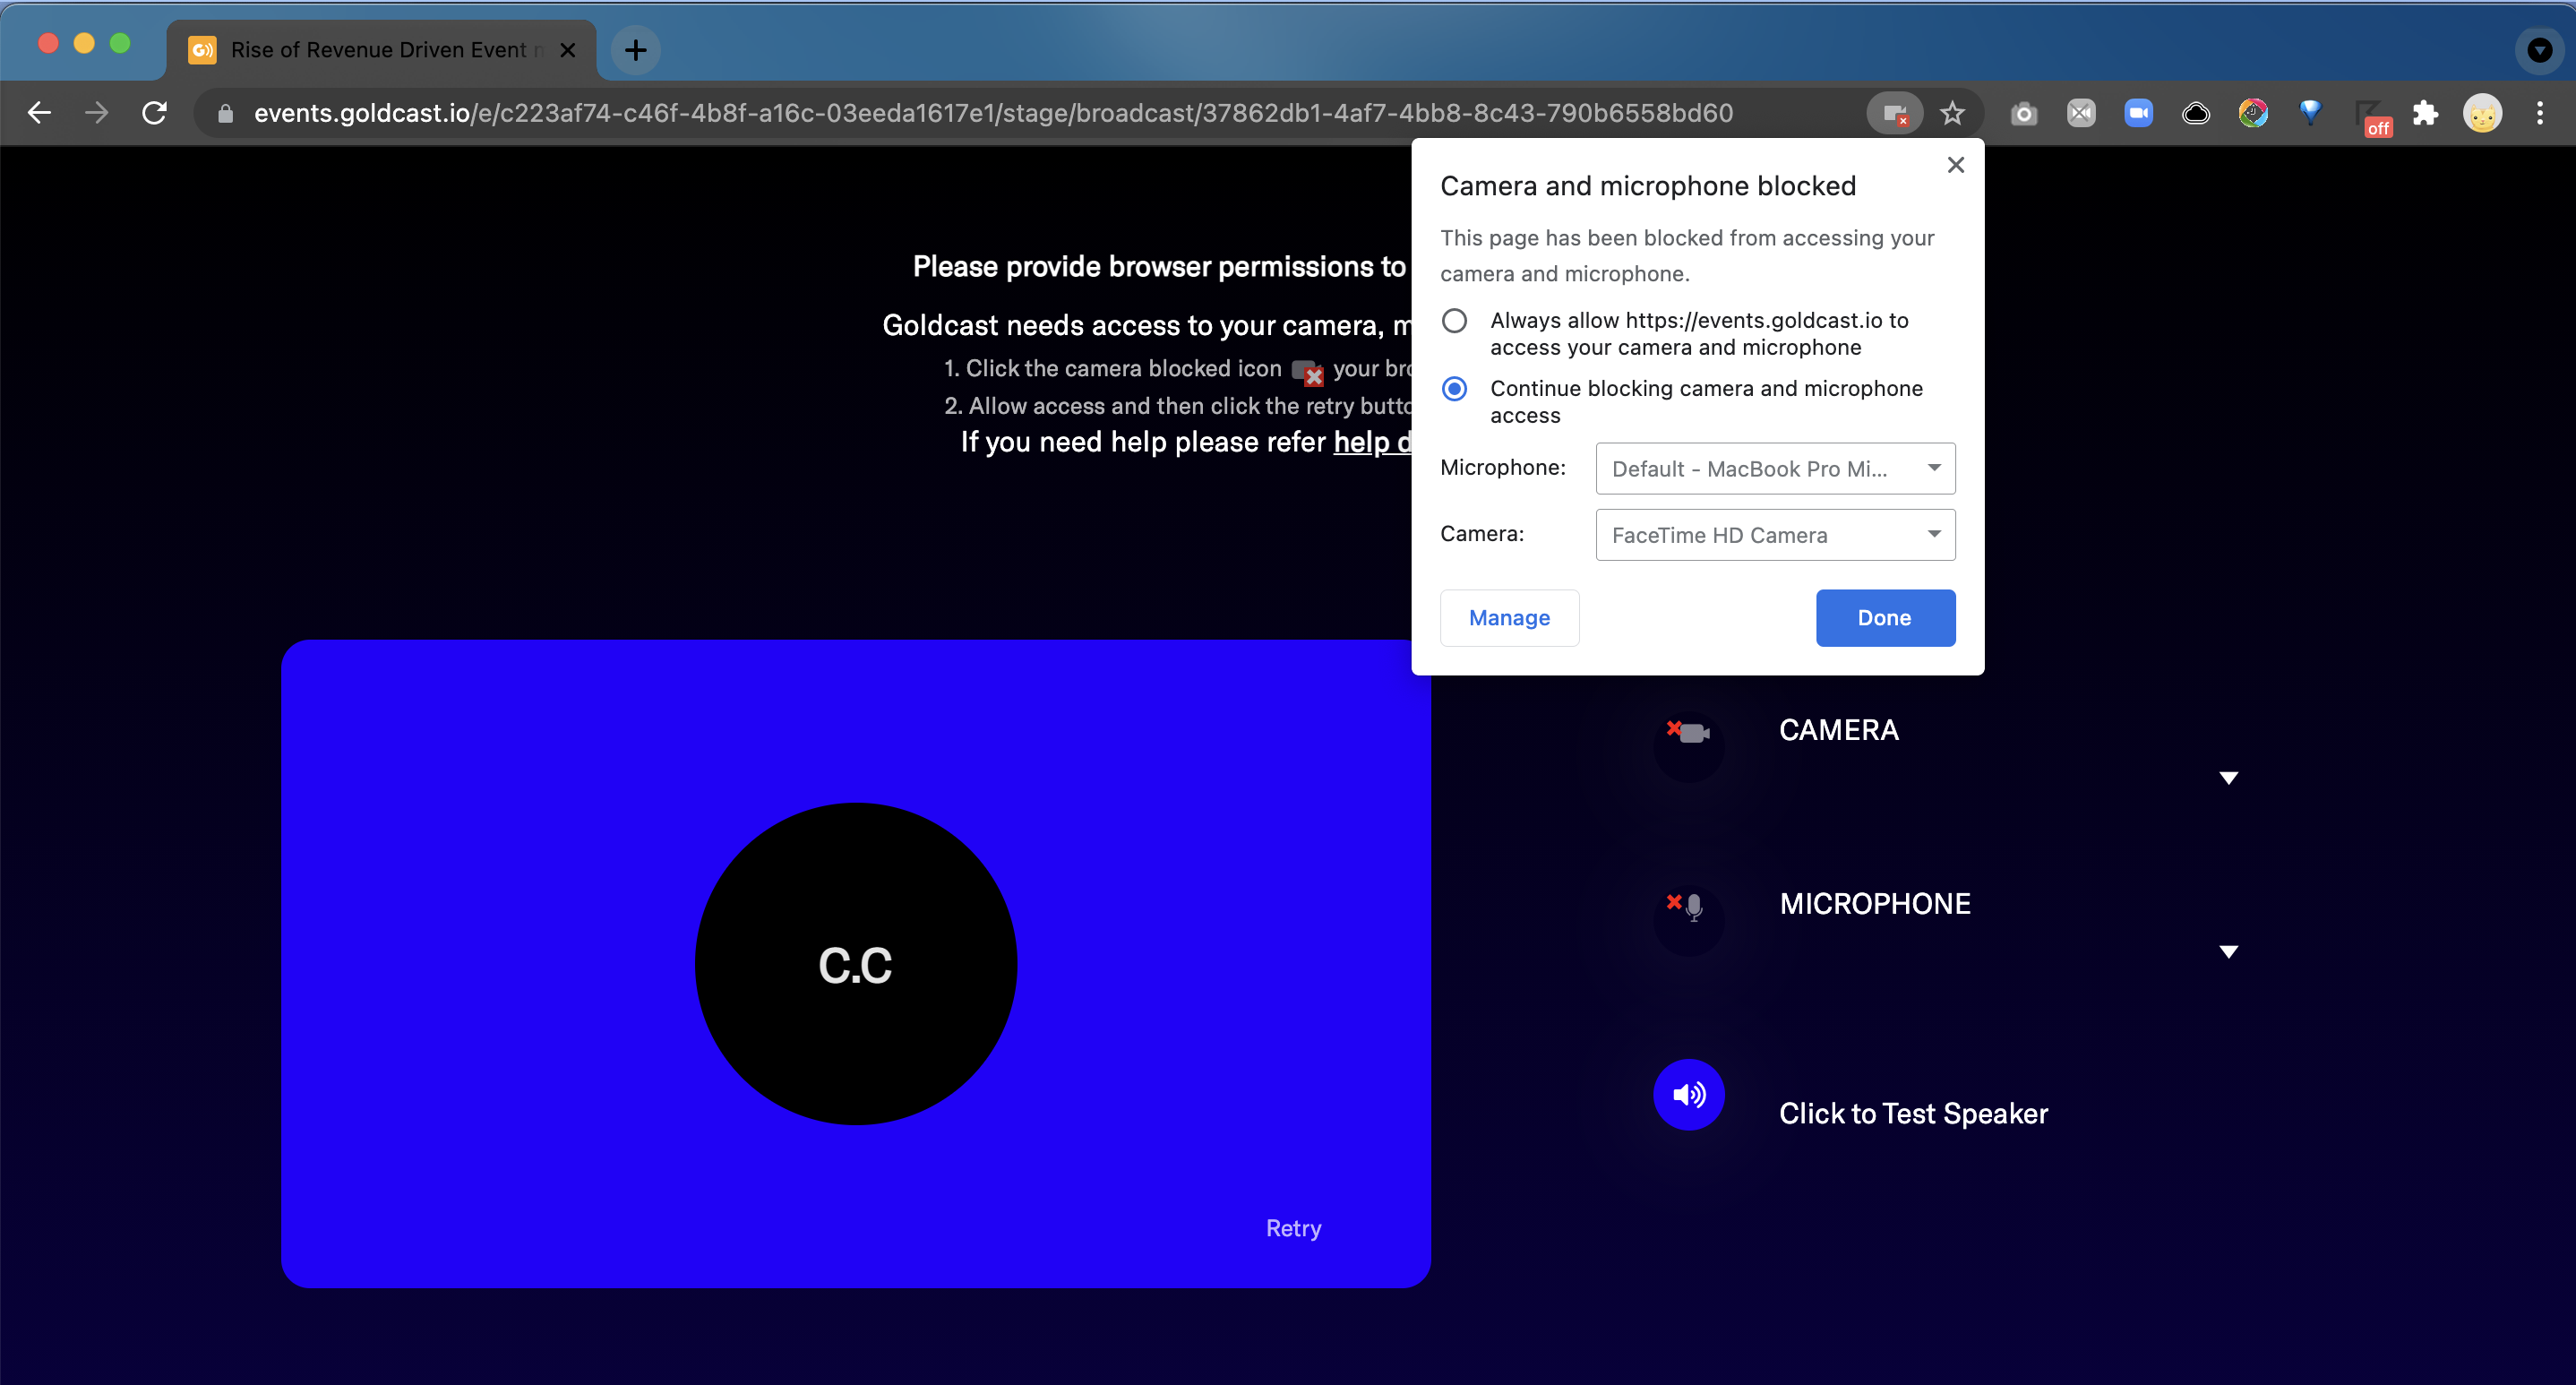Click the macOS green fullscreen window button
Viewport: 2576px width, 1385px height.
(120, 43)
